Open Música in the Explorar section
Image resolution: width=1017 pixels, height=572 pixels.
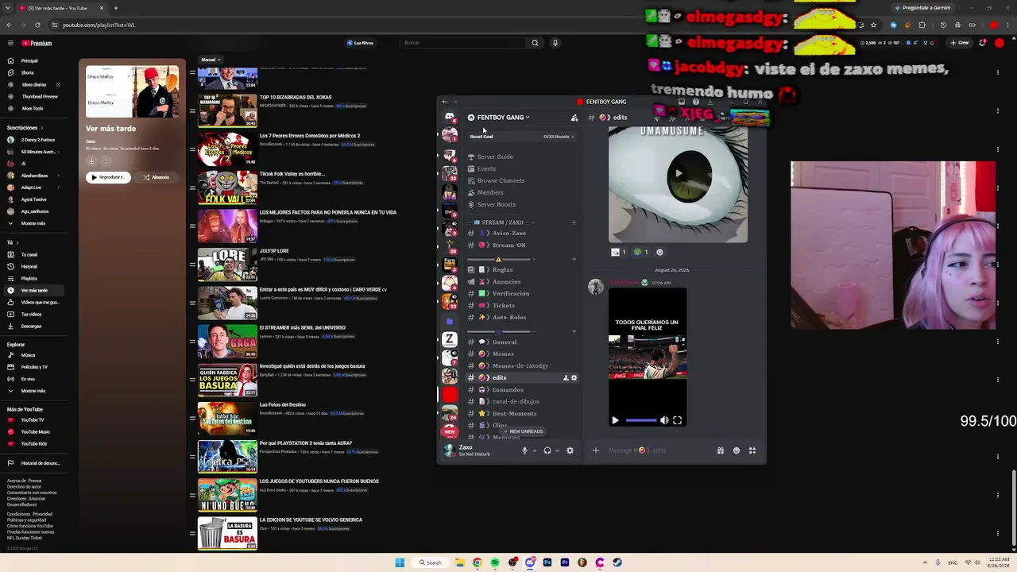pyautogui.click(x=28, y=355)
